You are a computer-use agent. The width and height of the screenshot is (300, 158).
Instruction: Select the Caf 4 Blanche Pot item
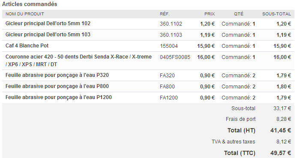pyautogui.click(x=27, y=46)
